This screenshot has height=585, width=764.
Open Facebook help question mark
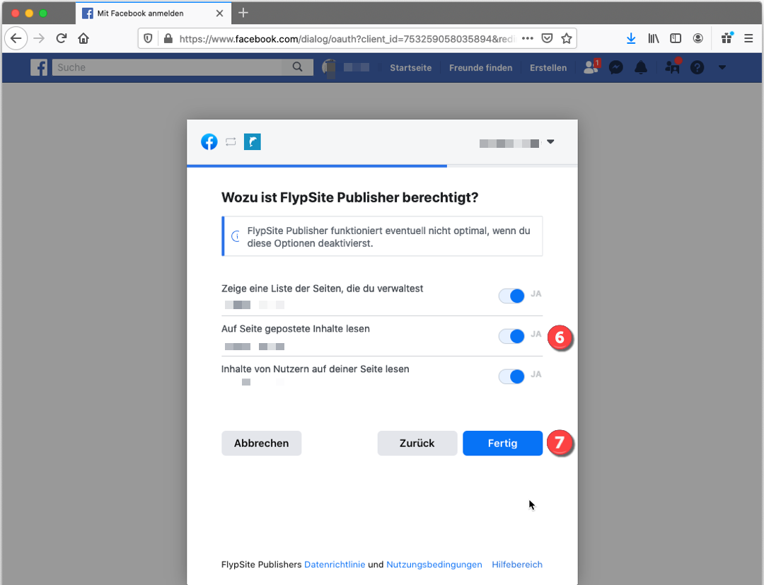pos(698,67)
